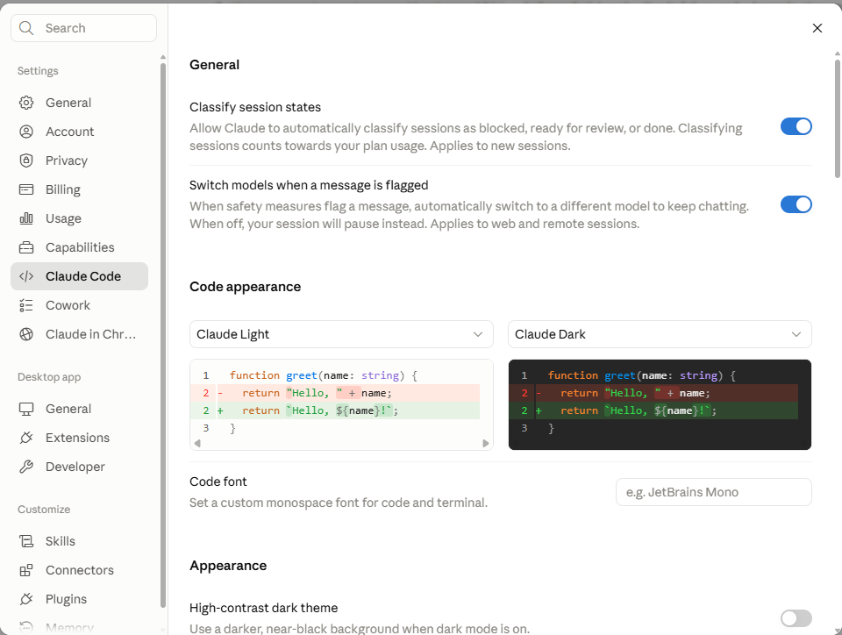Open the Claude Dark theme dropdown
This screenshot has width=842, height=635.
[x=660, y=334]
